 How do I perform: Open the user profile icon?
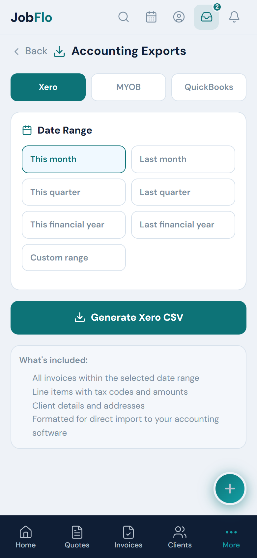tap(179, 17)
